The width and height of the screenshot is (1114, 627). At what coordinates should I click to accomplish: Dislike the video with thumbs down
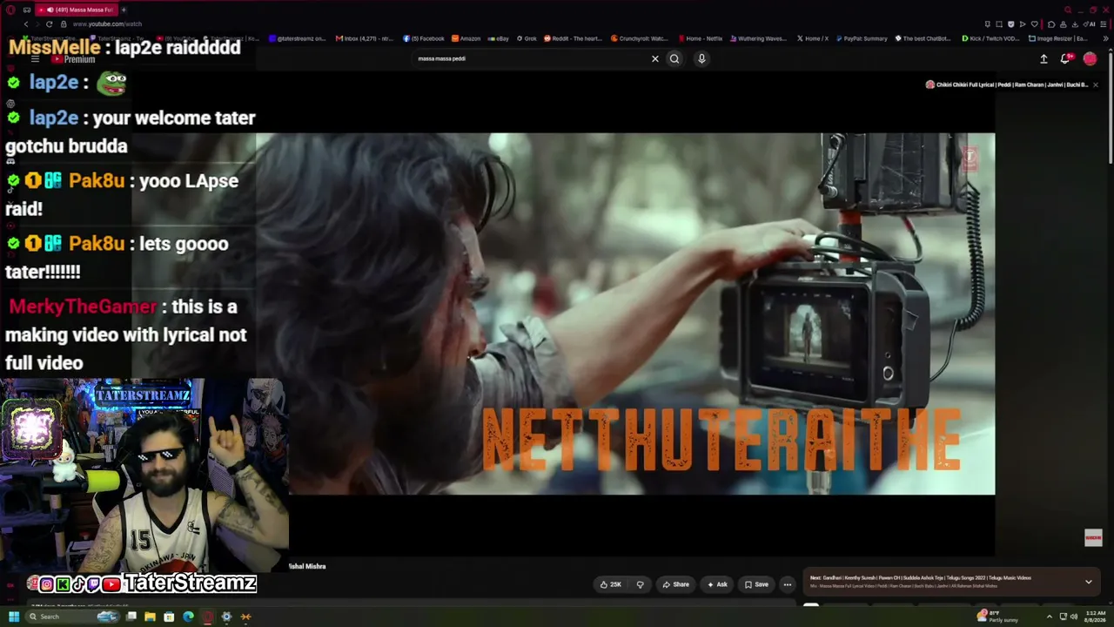[640, 584]
